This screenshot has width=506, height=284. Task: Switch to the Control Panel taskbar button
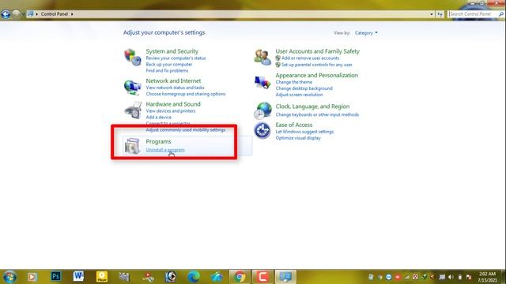tap(285, 277)
